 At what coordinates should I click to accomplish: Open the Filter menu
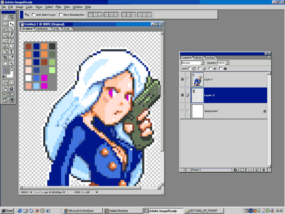pyautogui.click(x=58, y=7)
